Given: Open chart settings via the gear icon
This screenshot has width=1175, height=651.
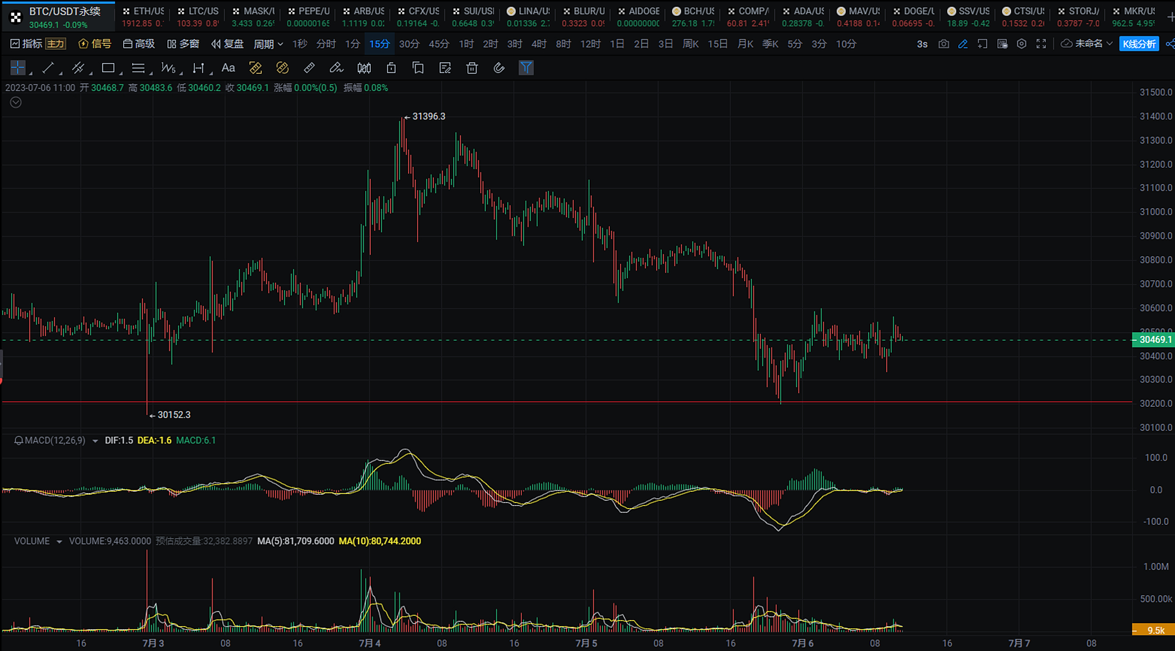Looking at the screenshot, I should [1021, 44].
